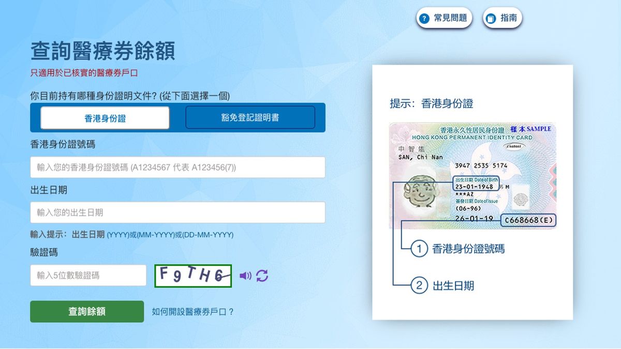Open the 常見問題 FAQ label
This screenshot has height=349, width=621.
(x=450, y=18)
